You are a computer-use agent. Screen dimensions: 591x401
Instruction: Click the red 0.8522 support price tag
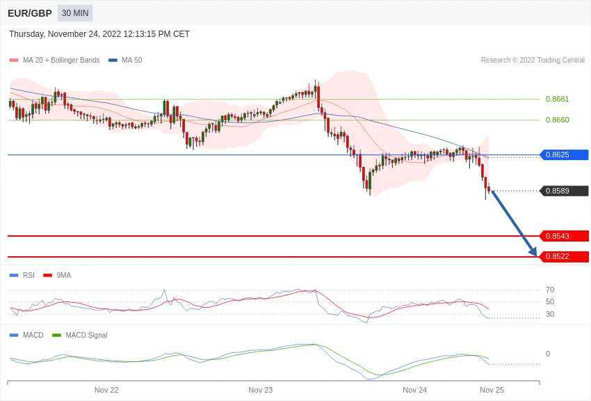coord(565,256)
